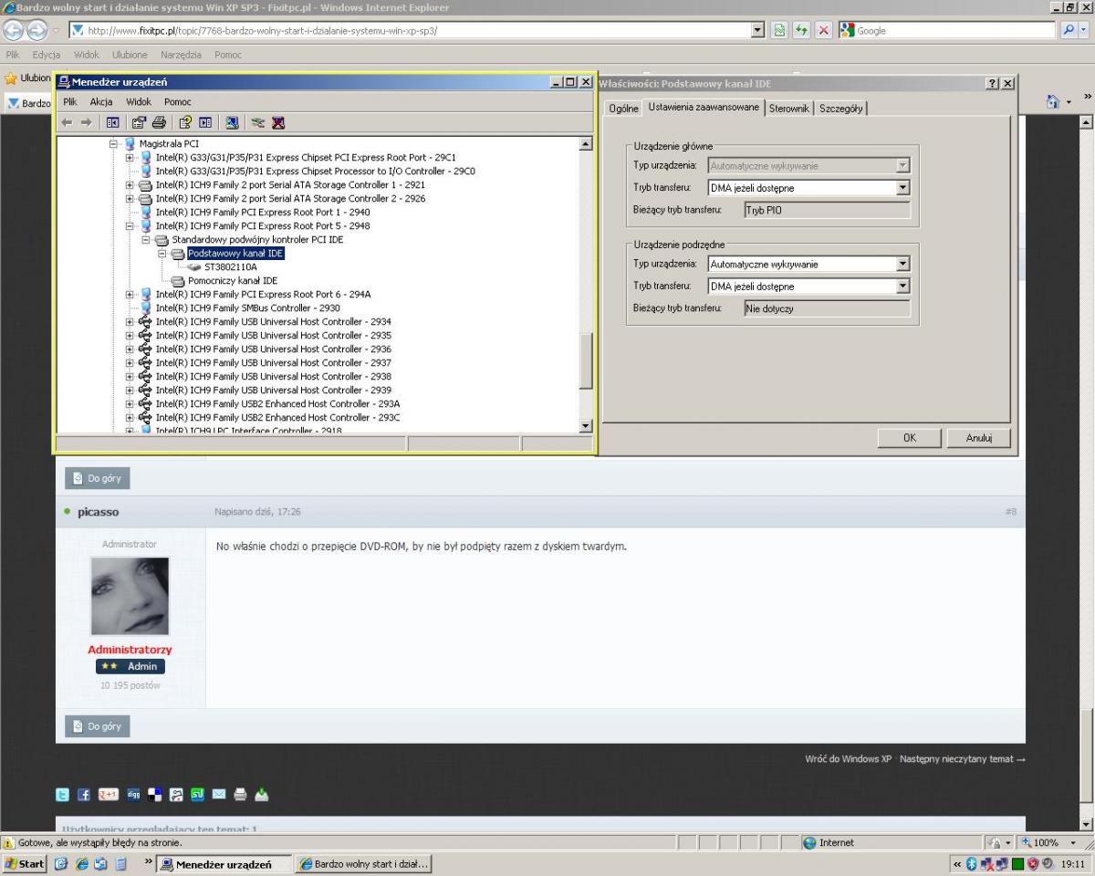Follow the Wróć do Windows XP link
Screen dimensions: 1095x876
tap(848, 759)
